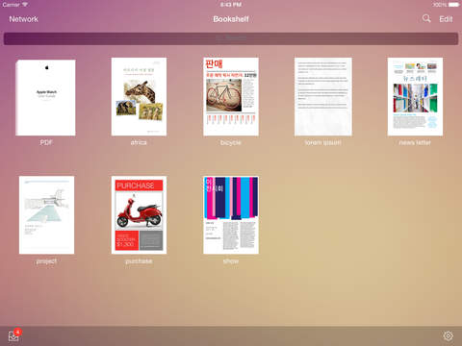Tap the battery indicator icon
462x346 pixels.
pyautogui.click(x=454, y=5)
